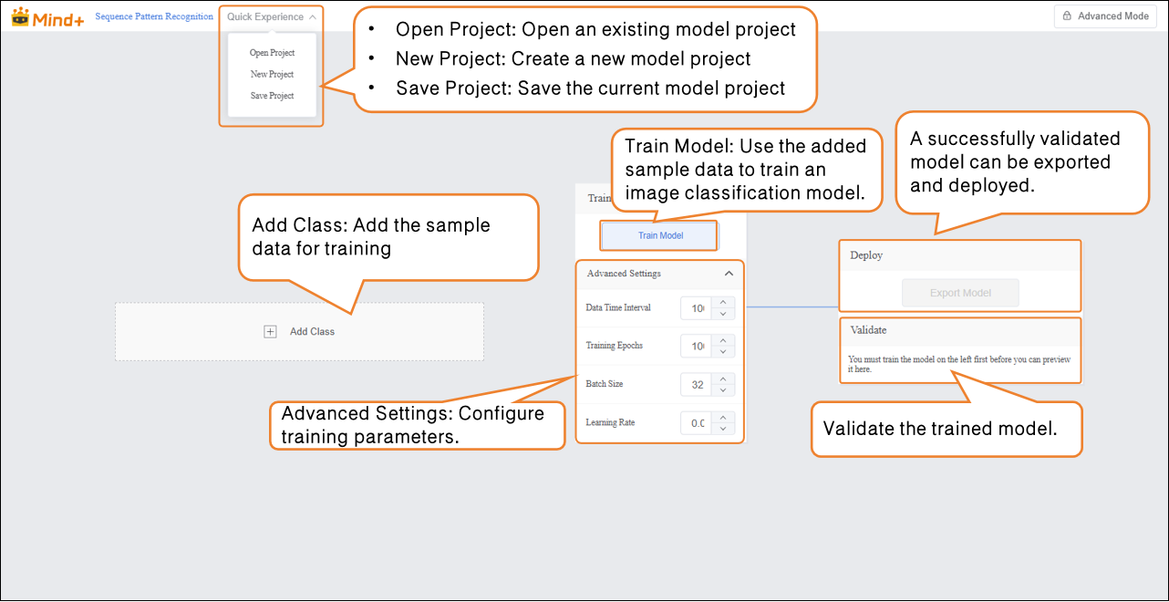Screen dimensions: 1169x602
Task: Select the Learning Rate value field
Action: pos(696,423)
